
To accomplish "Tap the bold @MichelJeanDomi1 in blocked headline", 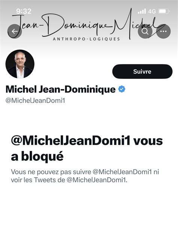I will (x=71, y=141).
